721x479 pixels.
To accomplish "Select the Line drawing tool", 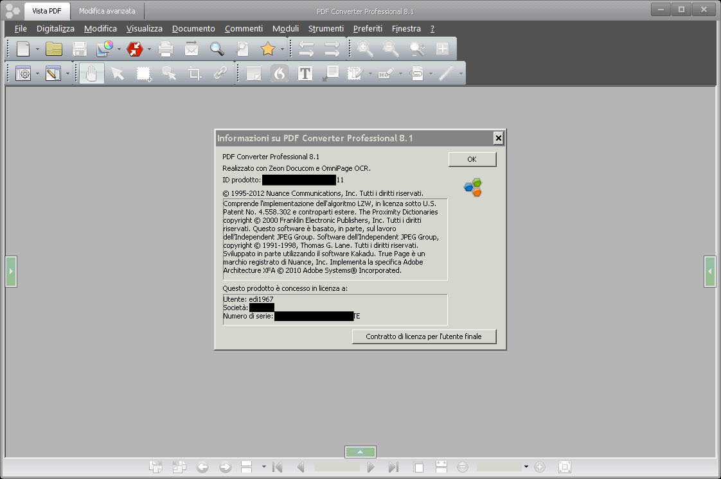I will click(446, 73).
